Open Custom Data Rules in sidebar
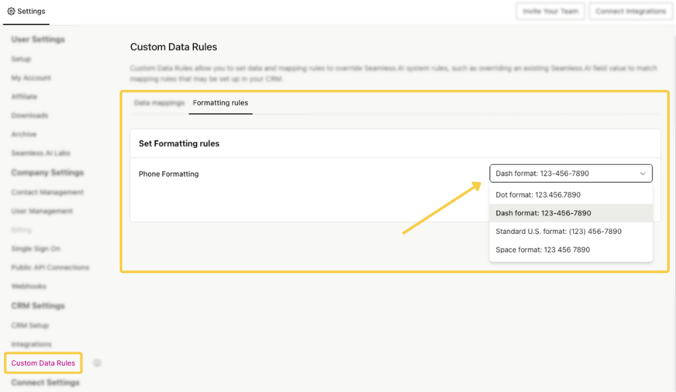676x392 pixels. click(43, 363)
